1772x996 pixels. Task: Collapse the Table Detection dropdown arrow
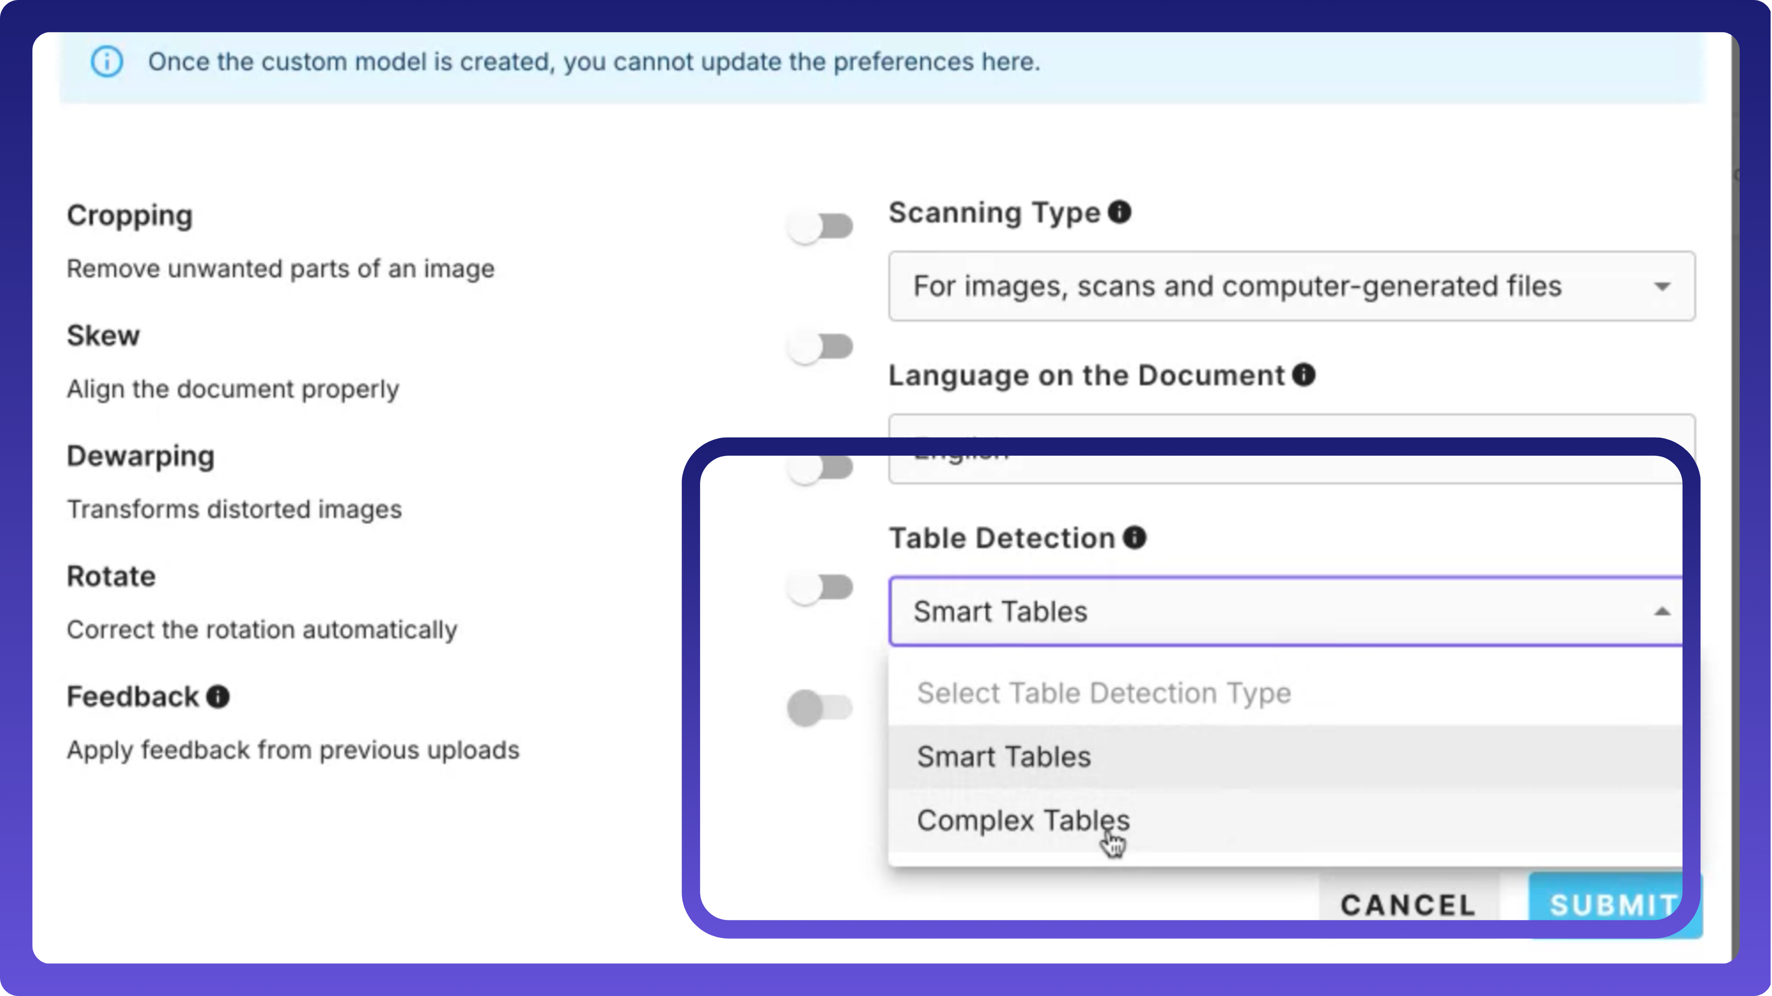pyautogui.click(x=1662, y=612)
